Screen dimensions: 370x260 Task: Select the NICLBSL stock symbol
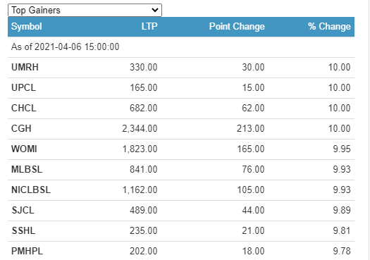point(31,190)
